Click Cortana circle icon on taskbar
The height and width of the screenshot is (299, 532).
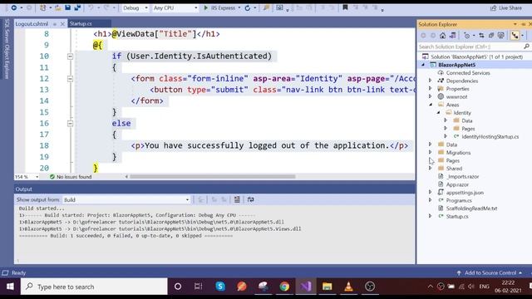pyautogui.click(x=177, y=287)
